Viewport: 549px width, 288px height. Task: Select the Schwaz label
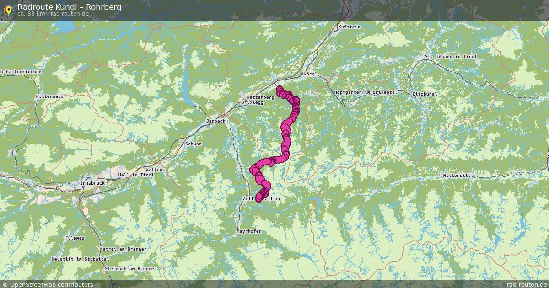194,144
